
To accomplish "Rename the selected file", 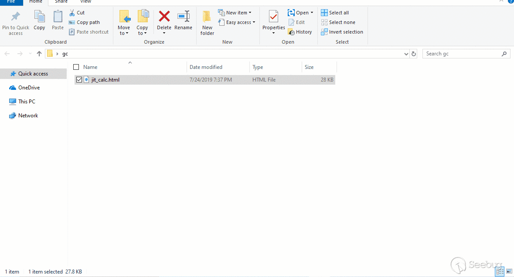I will click(183, 21).
